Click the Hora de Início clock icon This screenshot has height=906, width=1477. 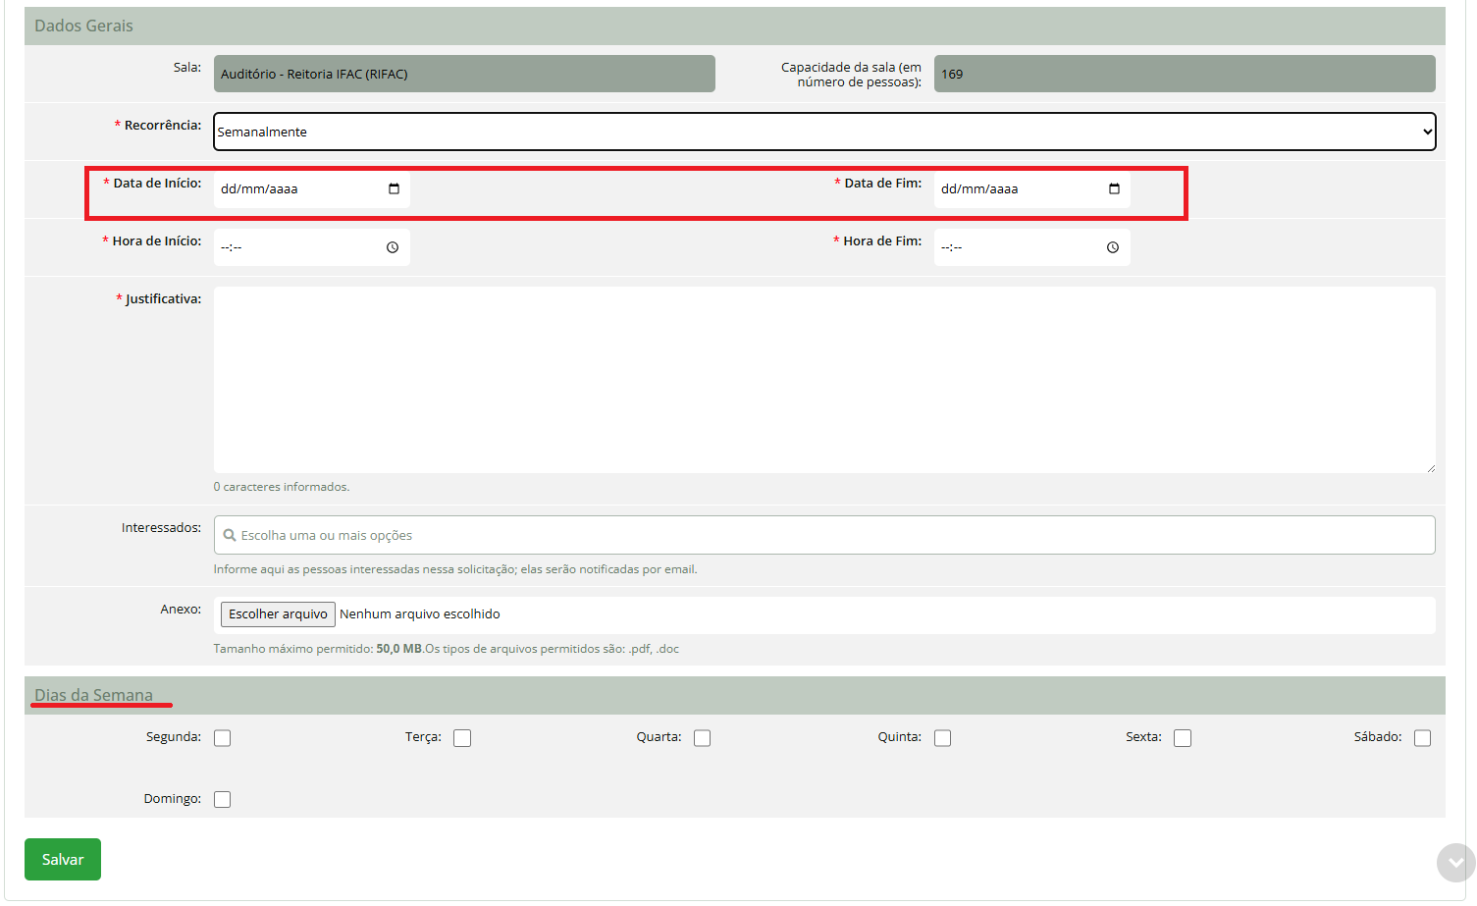(x=393, y=247)
